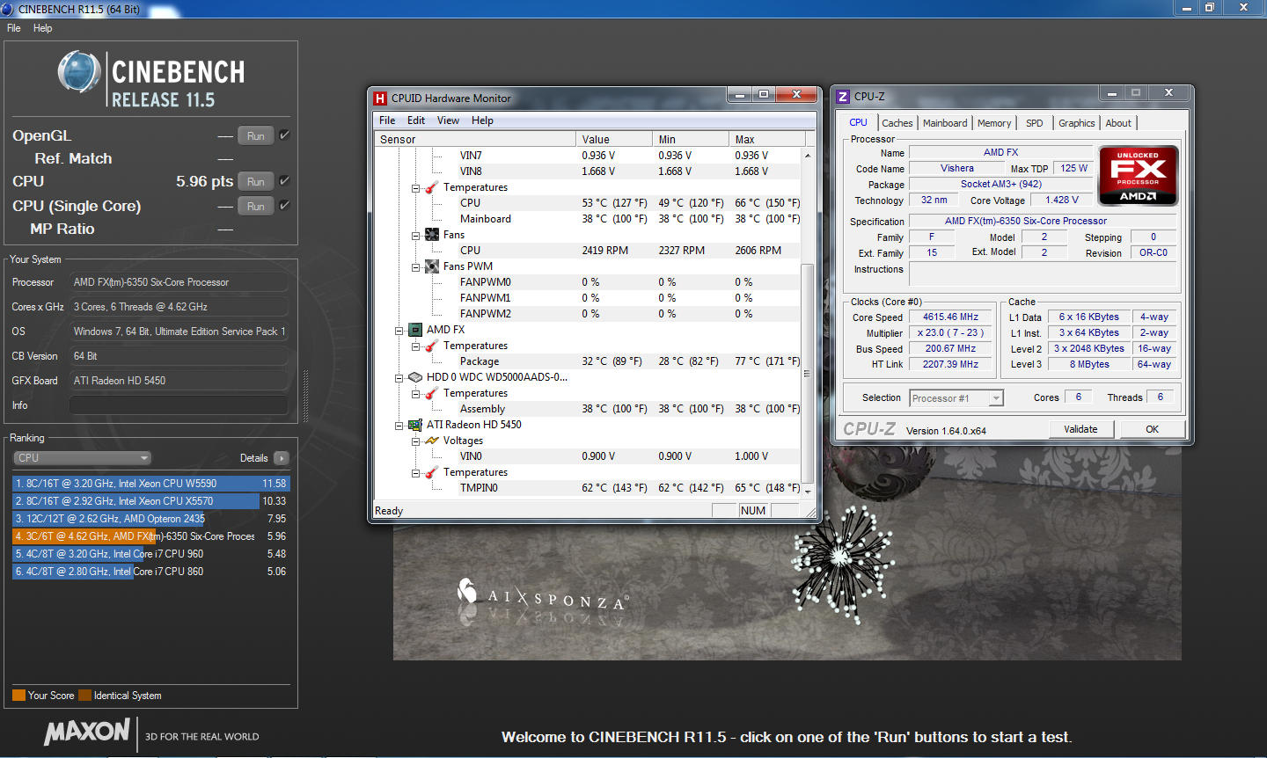
Task: Open the ranking CPU dropdown
Action: point(83,458)
